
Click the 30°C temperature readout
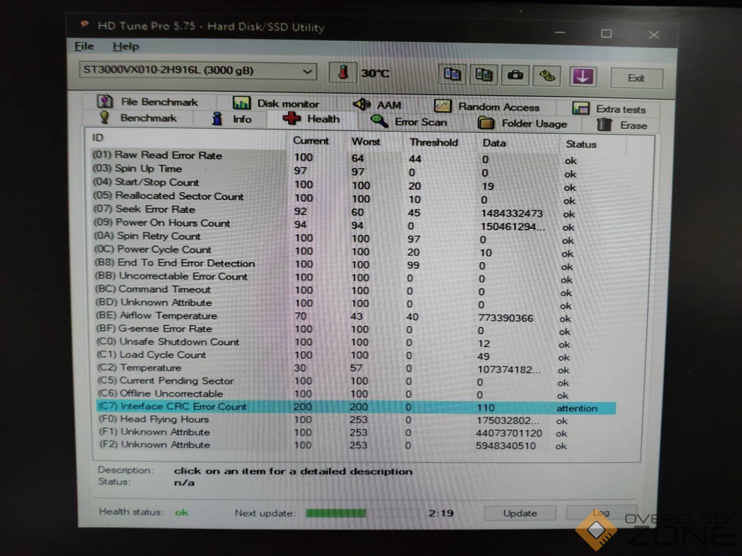[x=375, y=73]
